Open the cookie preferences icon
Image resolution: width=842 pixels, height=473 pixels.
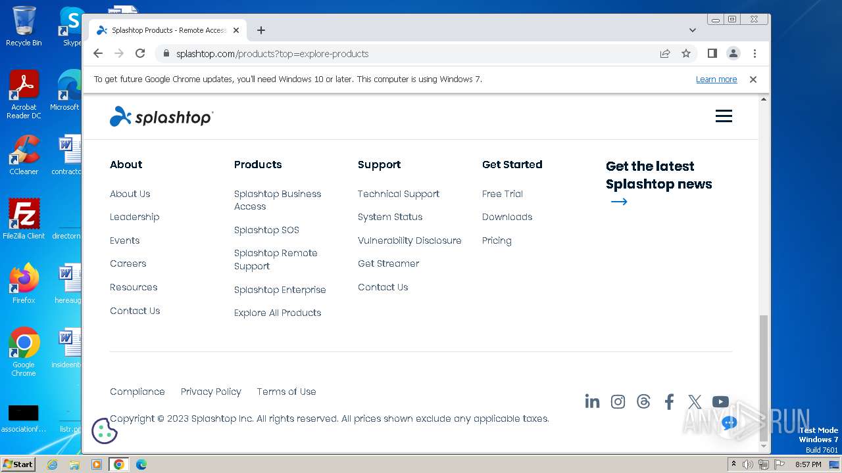click(104, 431)
